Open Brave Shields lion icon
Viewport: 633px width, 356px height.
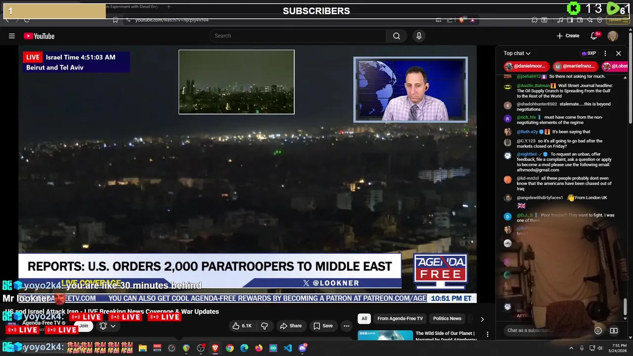click(462, 20)
